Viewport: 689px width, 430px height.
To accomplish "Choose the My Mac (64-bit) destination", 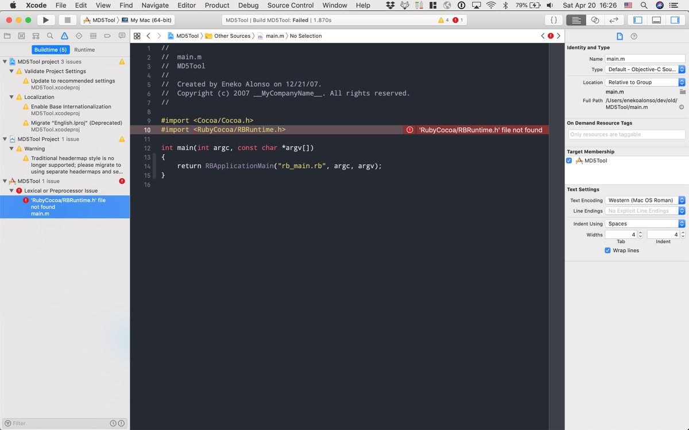I will (x=145, y=20).
